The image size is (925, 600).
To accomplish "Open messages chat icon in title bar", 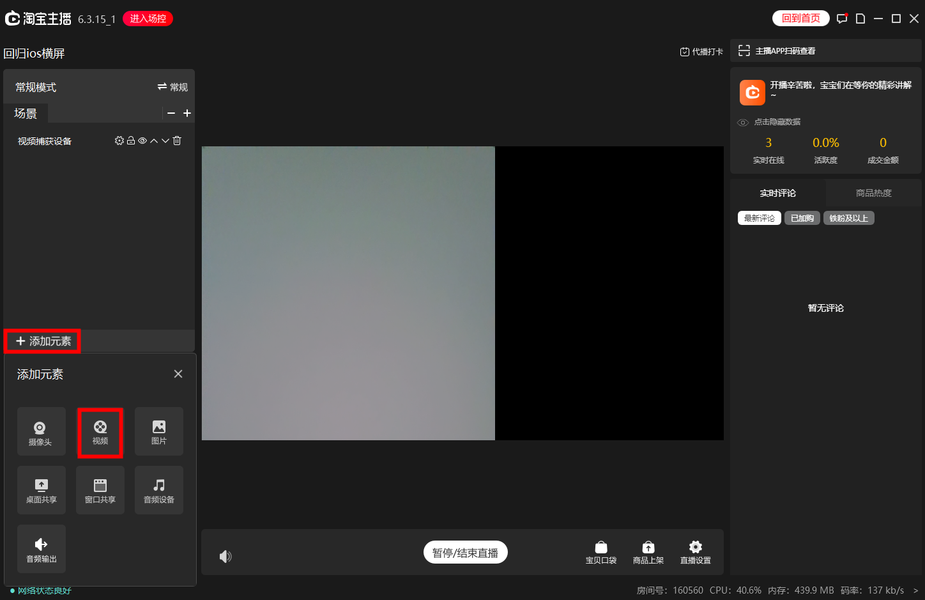I will (x=842, y=19).
